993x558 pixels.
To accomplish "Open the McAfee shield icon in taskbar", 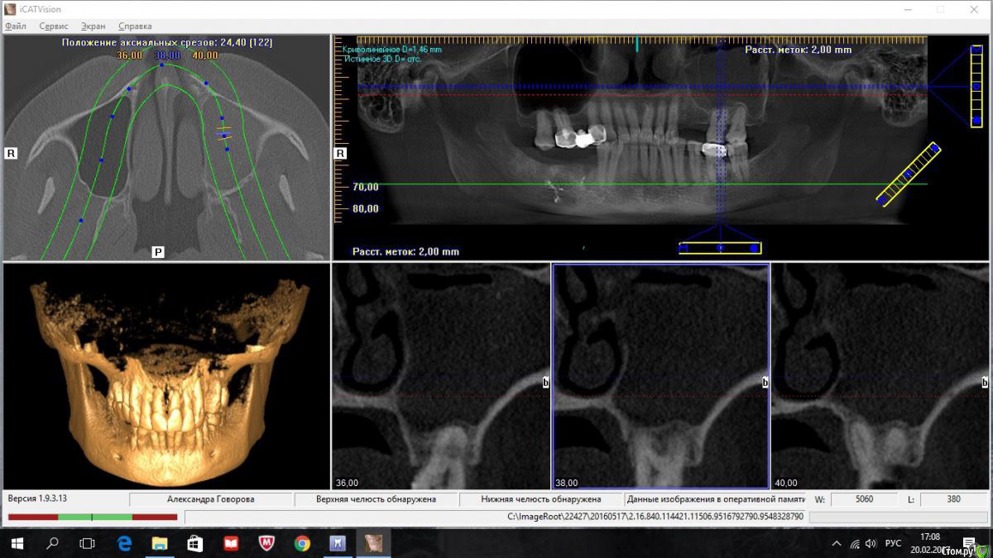I will coord(266,543).
